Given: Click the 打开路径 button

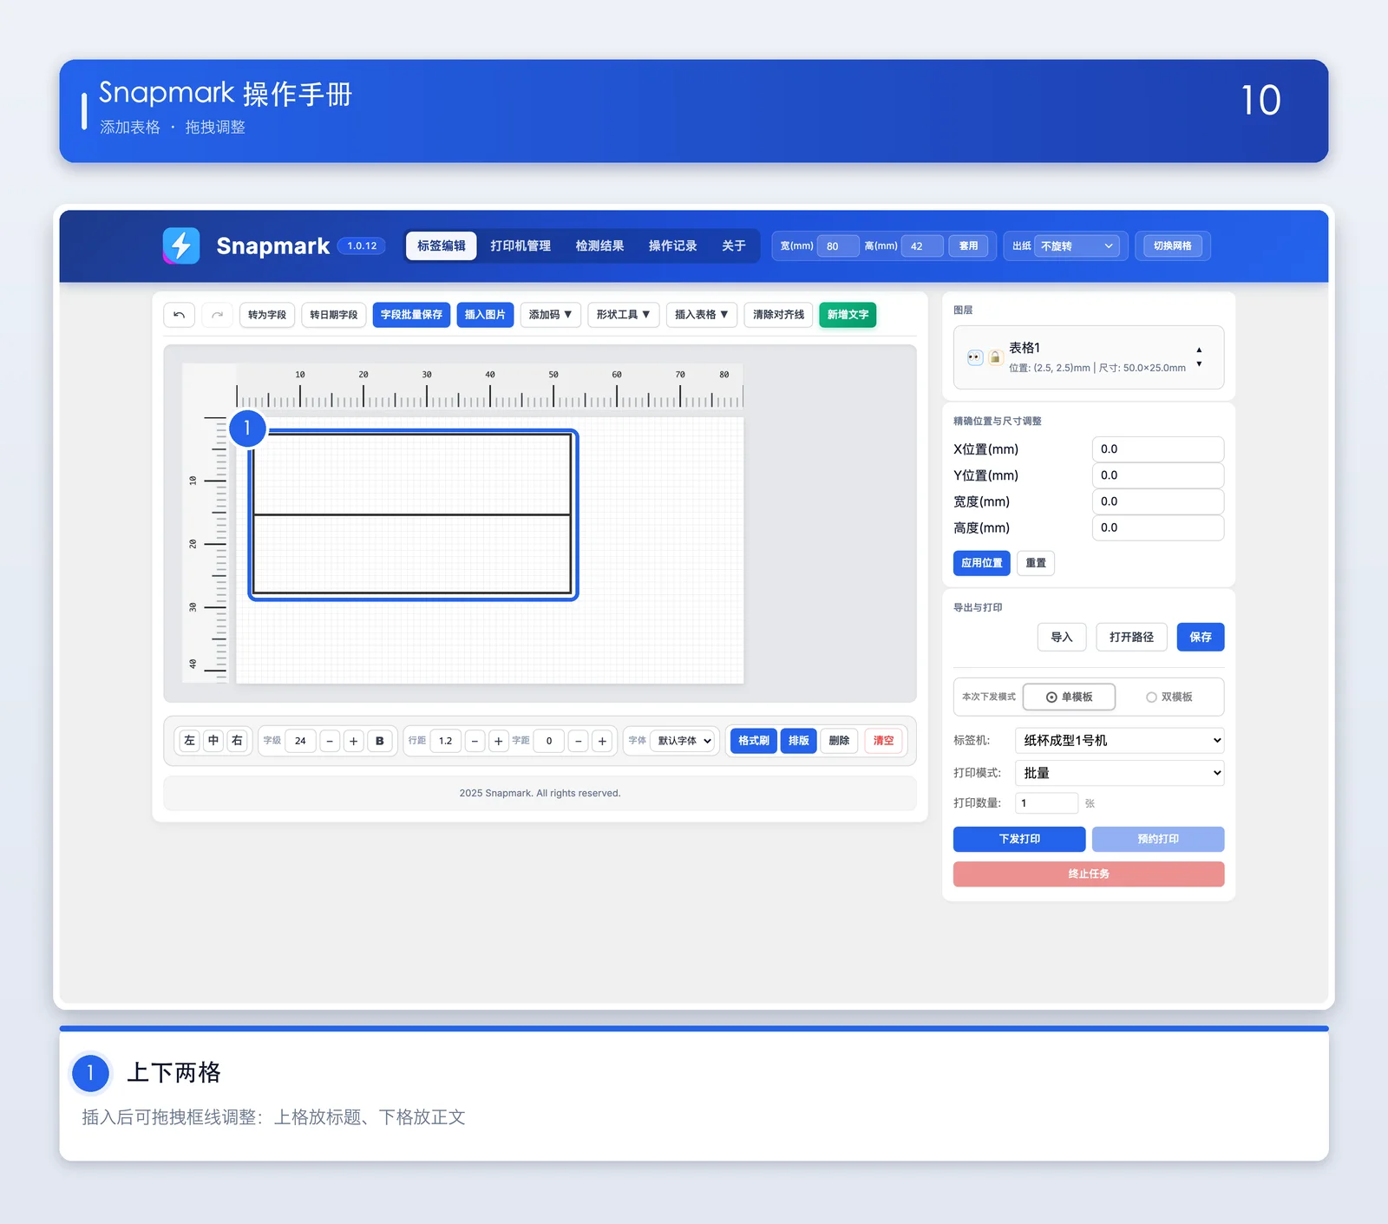Looking at the screenshot, I should 1131,638.
